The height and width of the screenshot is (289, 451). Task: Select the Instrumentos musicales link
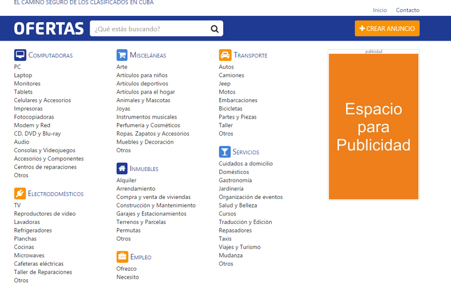[x=147, y=117]
